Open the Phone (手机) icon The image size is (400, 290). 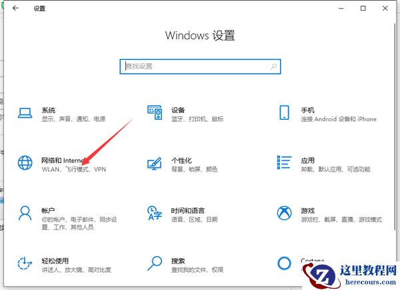coord(284,112)
